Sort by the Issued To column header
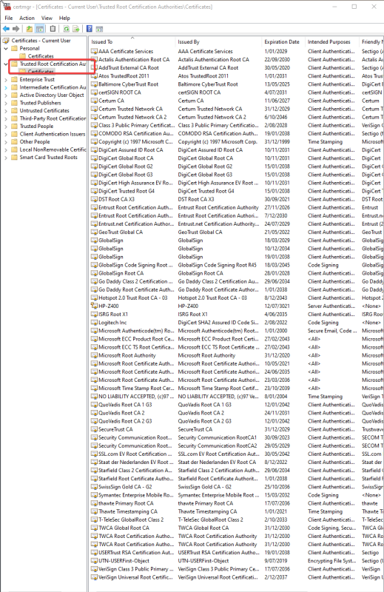The width and height of the screenshot is (384, 592). point(132,41)
